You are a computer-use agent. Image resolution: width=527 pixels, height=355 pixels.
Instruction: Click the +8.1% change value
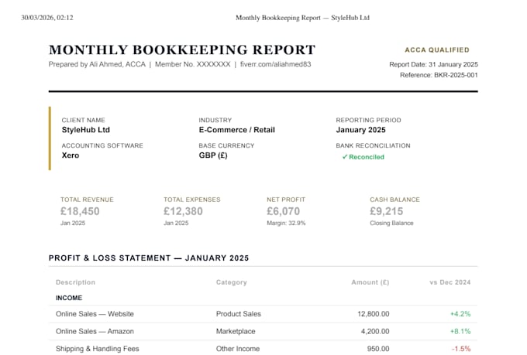(x=460, y=331)
